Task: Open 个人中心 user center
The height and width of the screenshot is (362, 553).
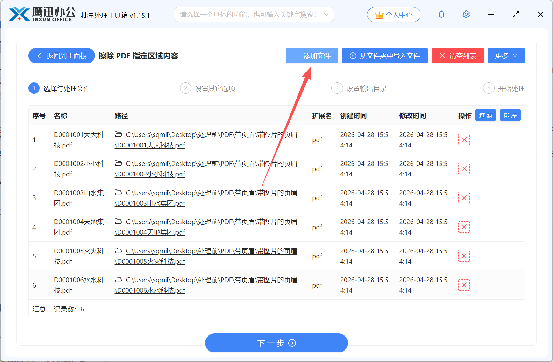Action: coord(394,15)
